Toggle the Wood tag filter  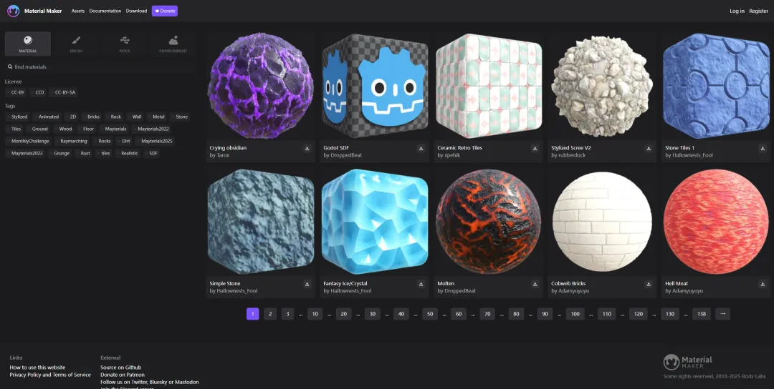click(x=64, y=129)
